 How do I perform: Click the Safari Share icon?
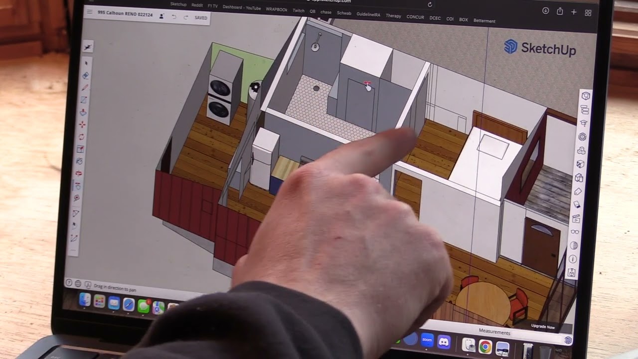(560, 11)
